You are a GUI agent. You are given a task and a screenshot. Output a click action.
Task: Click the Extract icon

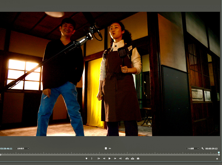click(x=133, y=158)
